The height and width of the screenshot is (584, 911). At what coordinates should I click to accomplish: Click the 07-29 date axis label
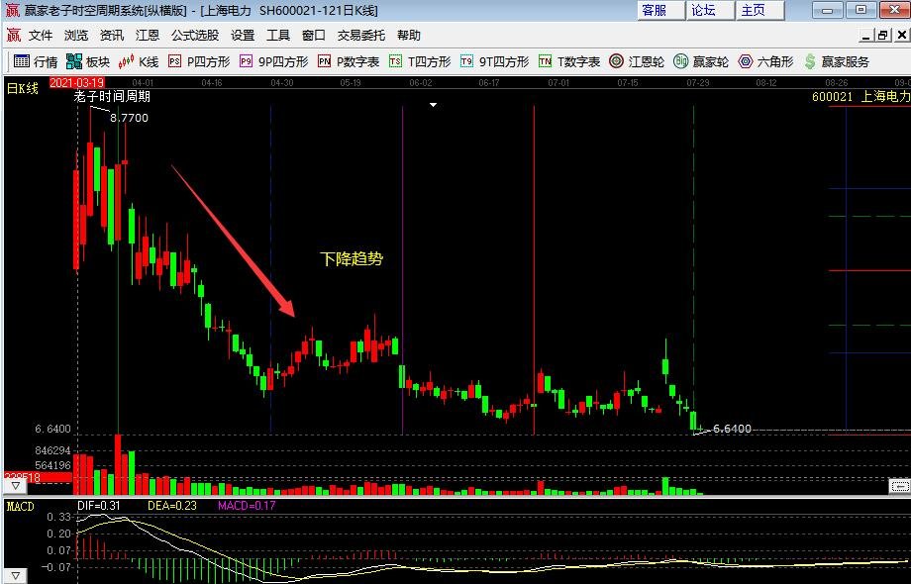pyautogui.click(x=698, y=83)
